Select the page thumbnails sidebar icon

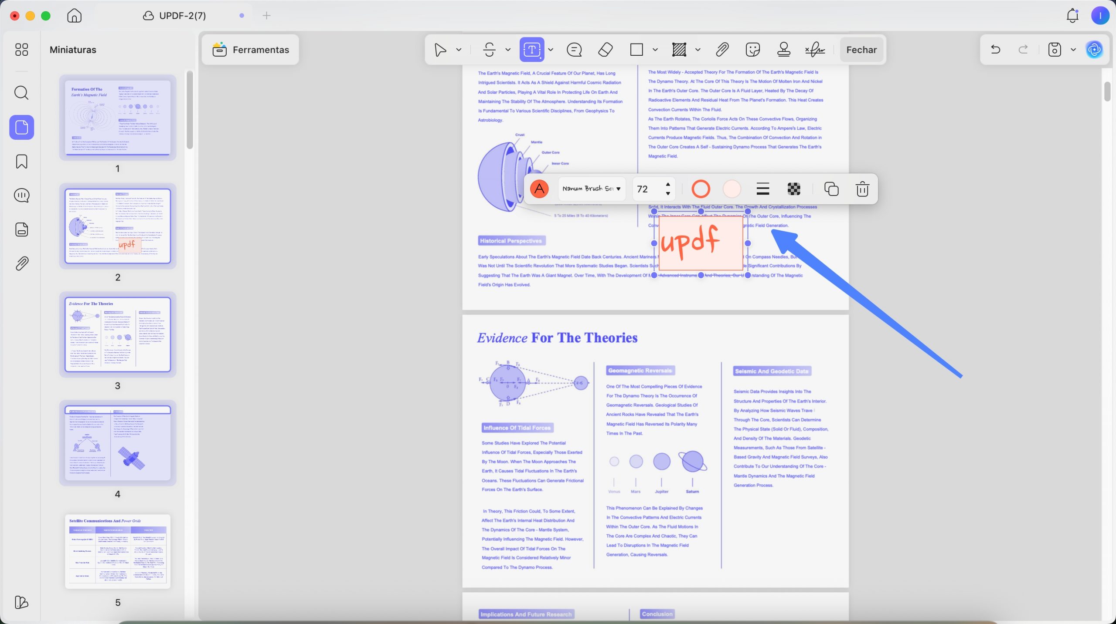(21, 127)
